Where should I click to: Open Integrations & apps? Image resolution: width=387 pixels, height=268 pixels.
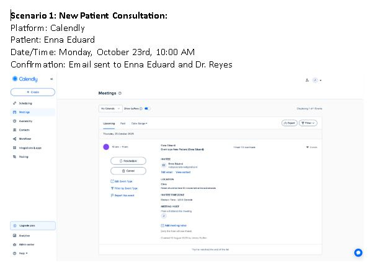[x=29, y=147]
